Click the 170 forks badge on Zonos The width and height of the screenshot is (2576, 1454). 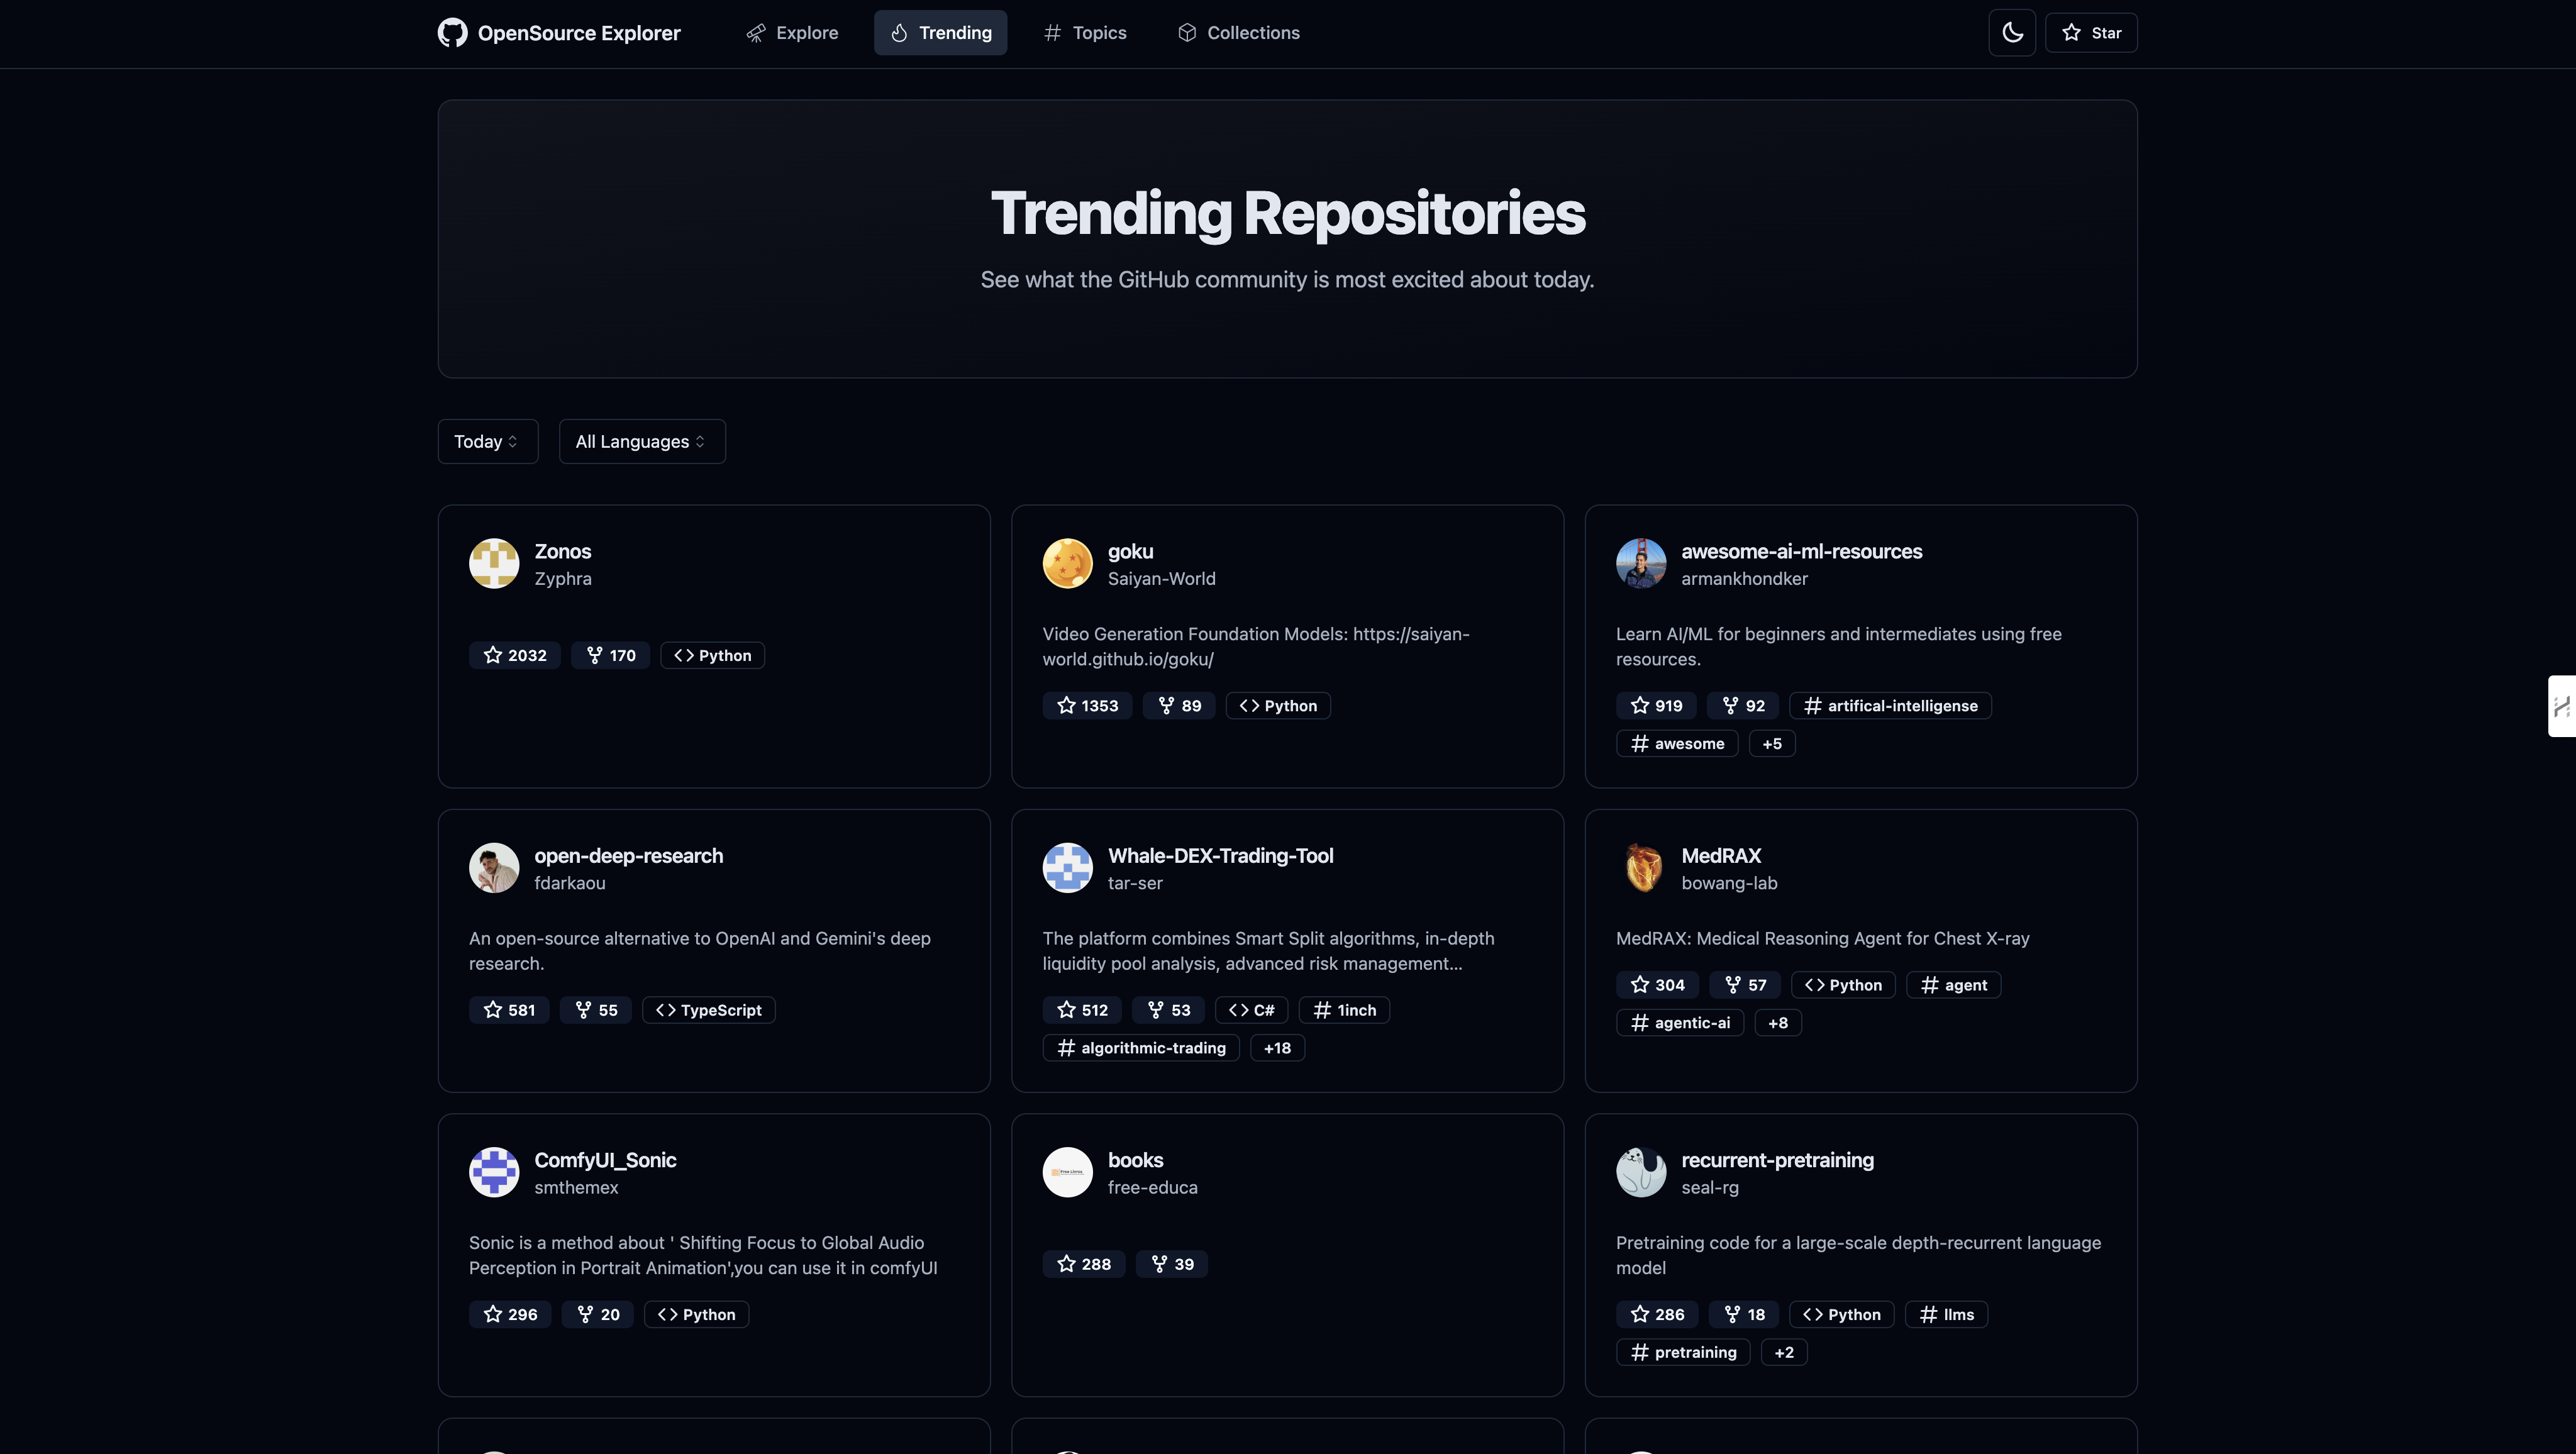point(610,655)
